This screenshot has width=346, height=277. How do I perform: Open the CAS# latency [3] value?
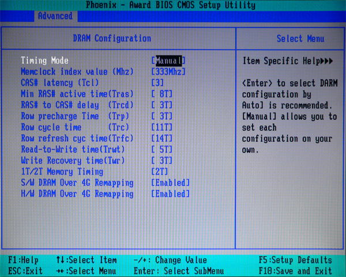[157, 83]
